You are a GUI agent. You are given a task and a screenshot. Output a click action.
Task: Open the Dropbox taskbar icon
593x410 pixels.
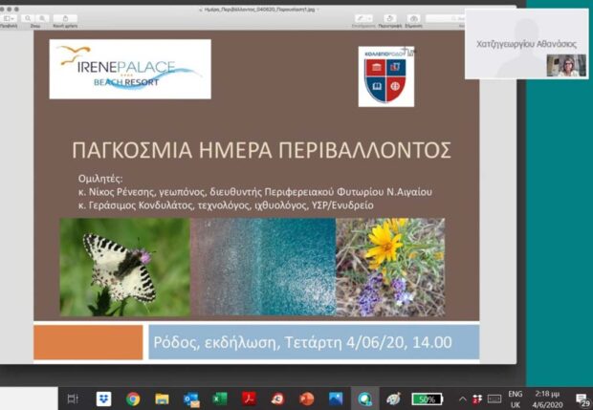click(x=103, y=399)
